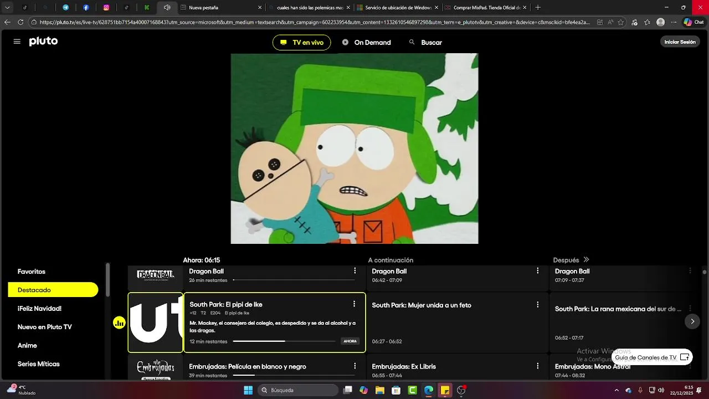Click the now-playing channel logo tile
Screen dimensions: 709x399
click(156, 323)
